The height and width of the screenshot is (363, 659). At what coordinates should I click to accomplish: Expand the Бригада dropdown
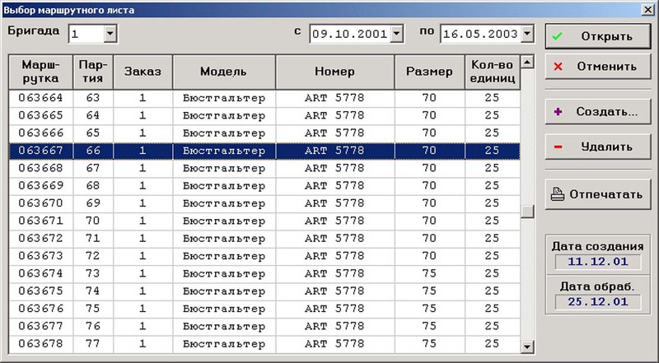coord(110,34)
